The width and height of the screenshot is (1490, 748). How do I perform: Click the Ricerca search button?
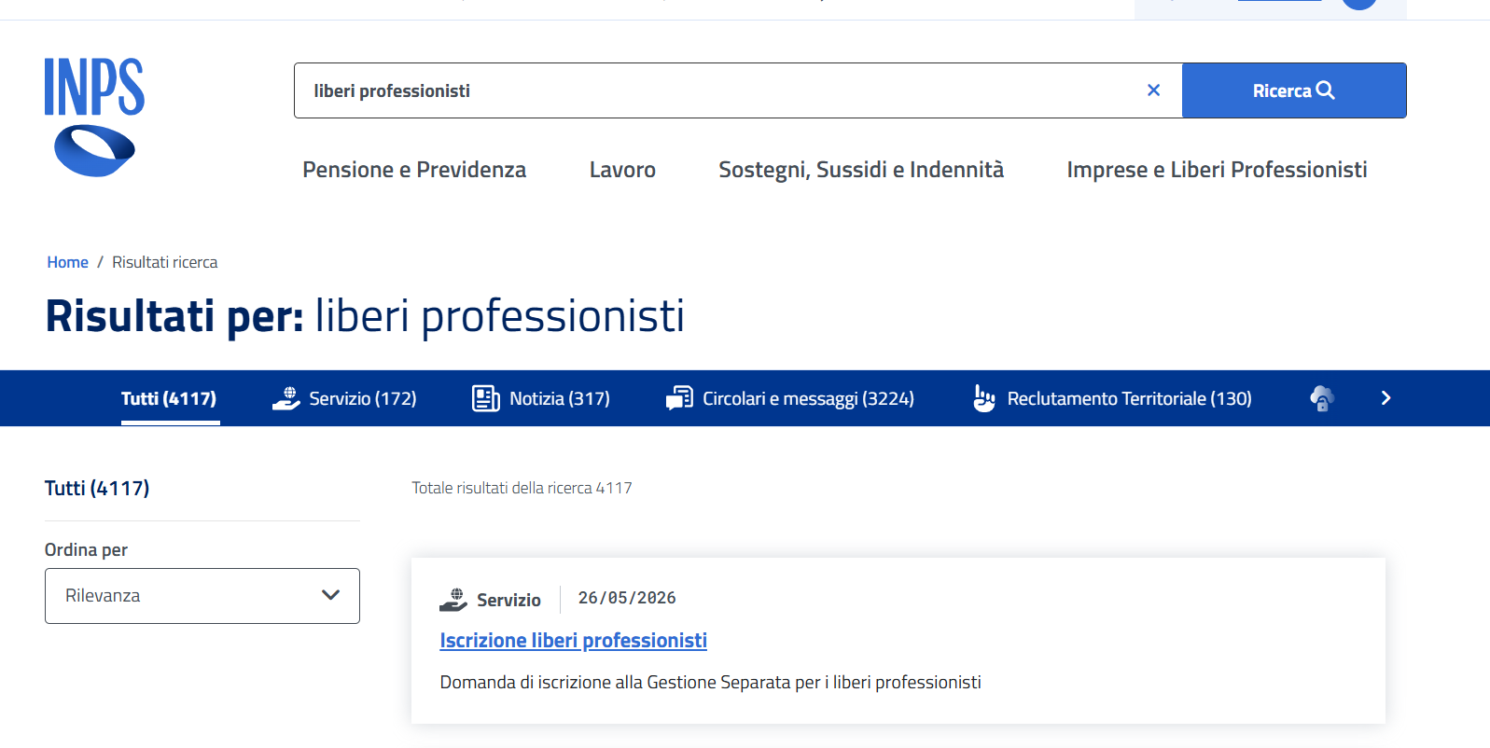pyautogui.click(x=1294, y=90)
